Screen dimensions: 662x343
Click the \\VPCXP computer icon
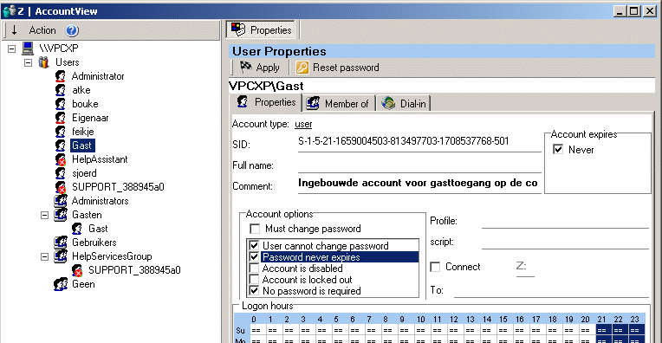coord(28,49)
